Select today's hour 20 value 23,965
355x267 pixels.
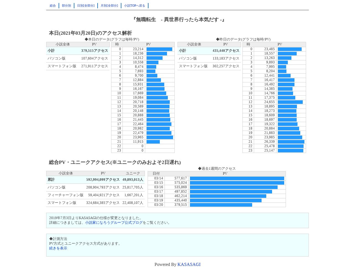(138, 137)
